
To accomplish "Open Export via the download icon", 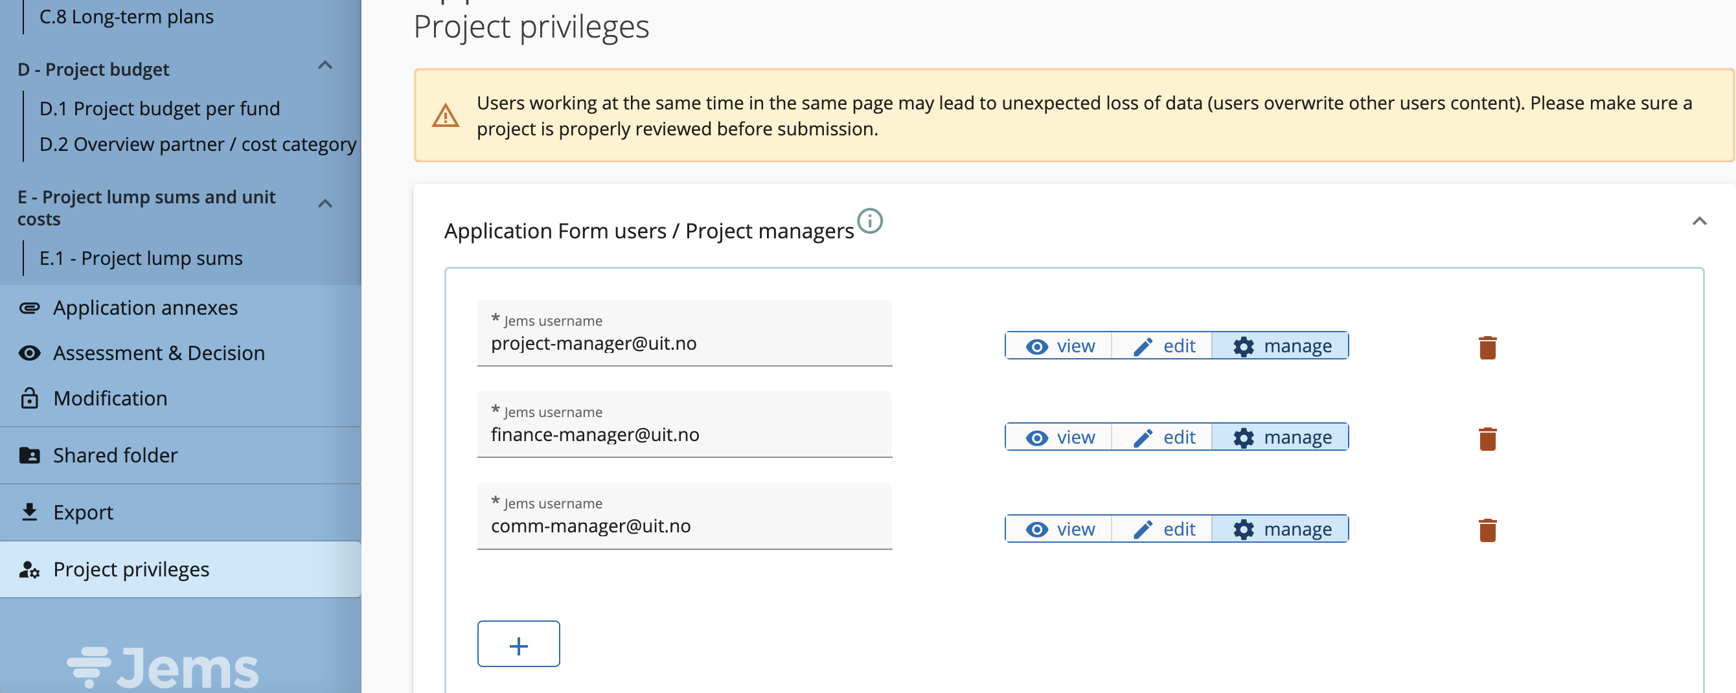I will tap(30, 512).
